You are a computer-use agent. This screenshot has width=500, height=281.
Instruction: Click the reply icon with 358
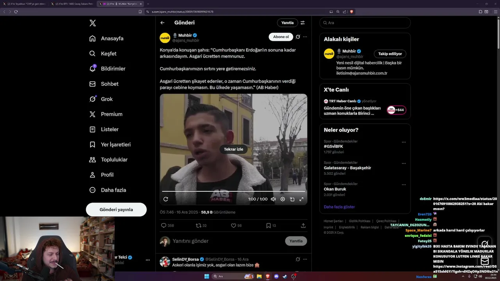[164, 226]
